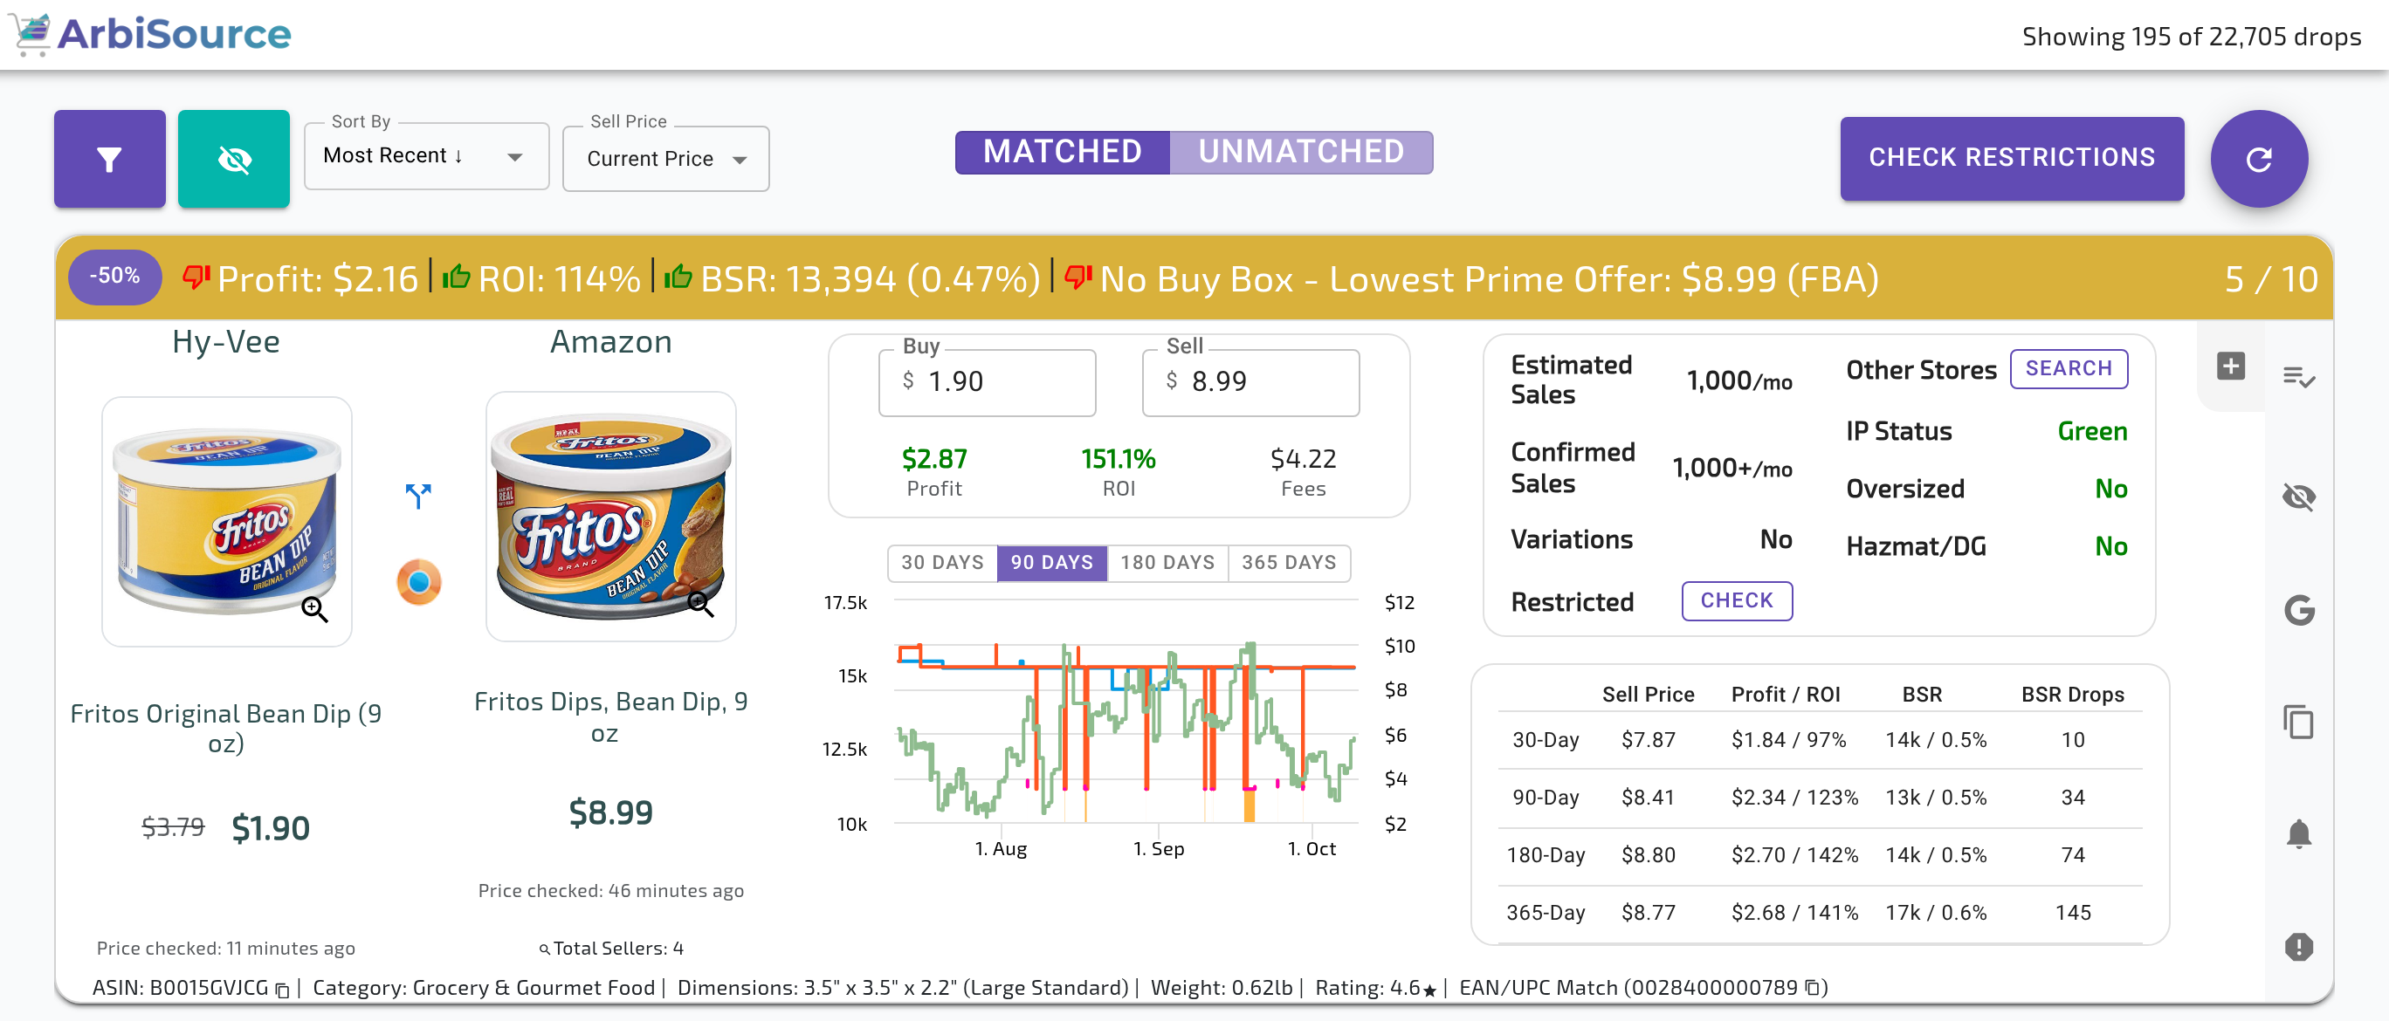The image size is (2389, 1021).
Task: Select the 30 DAYS chart range
Action: click(942, 562)
